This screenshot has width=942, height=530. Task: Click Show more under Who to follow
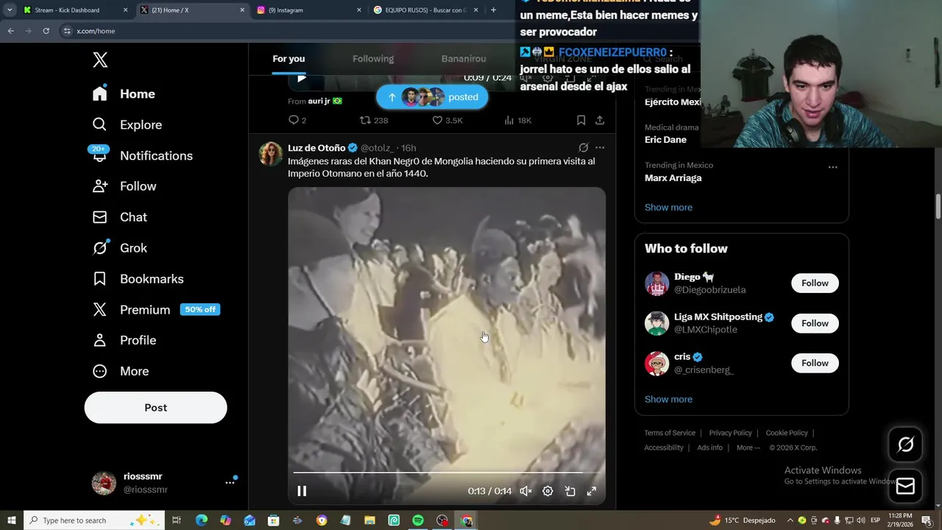coord(668,400)
